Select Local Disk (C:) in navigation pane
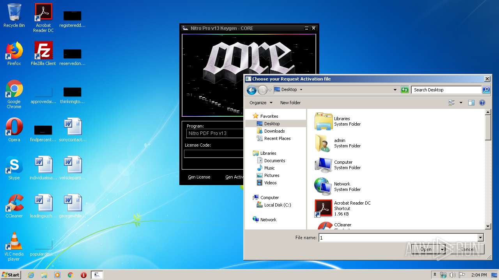This screenshot has height=280, width=499. [x=277, y=205]
